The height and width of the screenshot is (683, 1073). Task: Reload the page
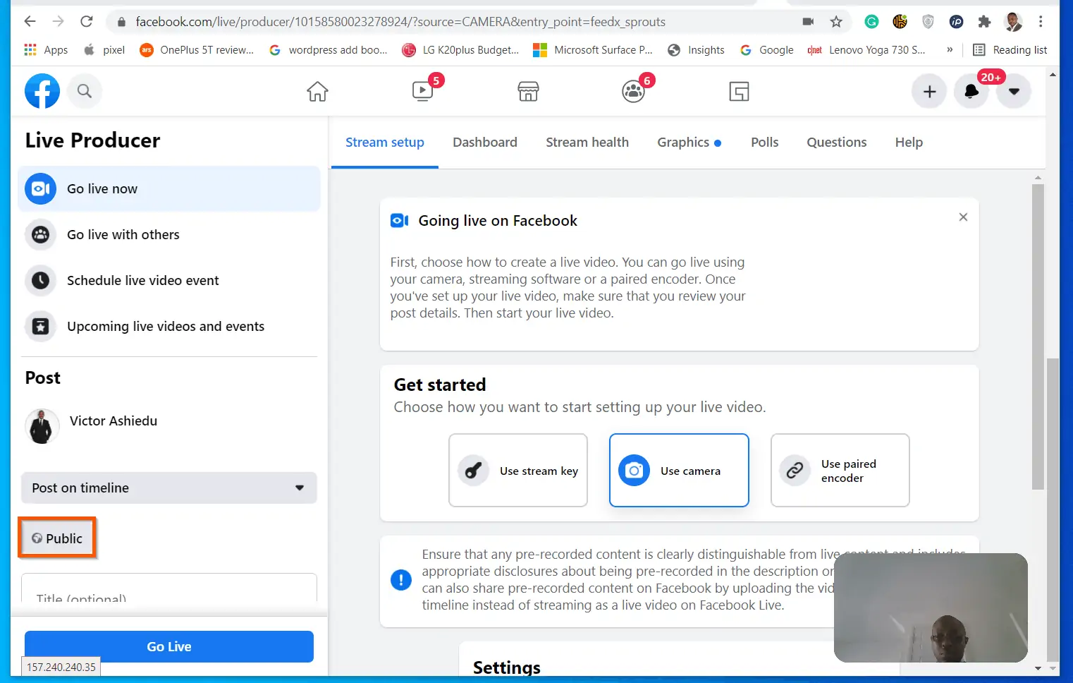tap(86, 22)
